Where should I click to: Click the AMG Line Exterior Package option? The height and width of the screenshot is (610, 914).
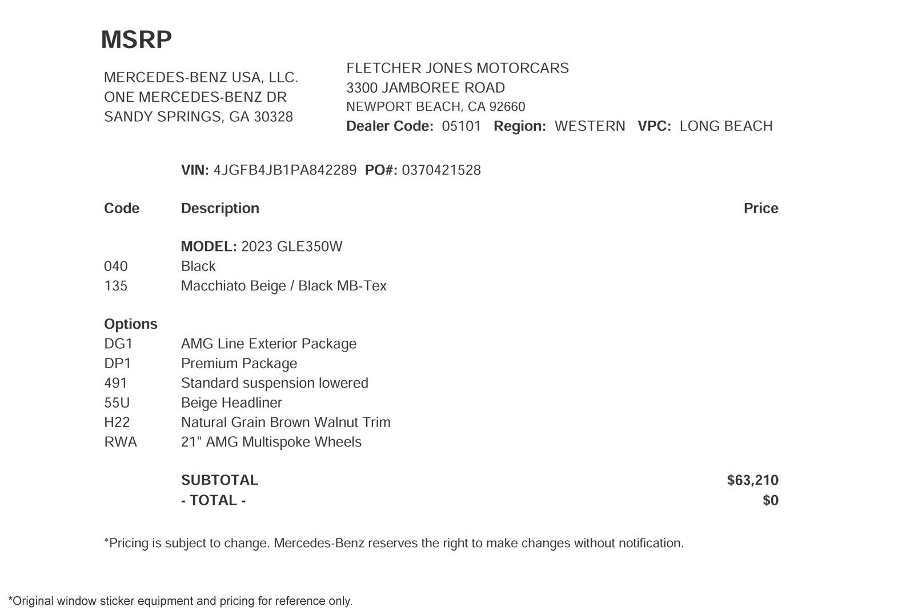tap(268, 344)
